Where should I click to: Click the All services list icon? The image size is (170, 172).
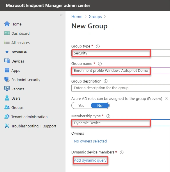click(x=7, y=42)
